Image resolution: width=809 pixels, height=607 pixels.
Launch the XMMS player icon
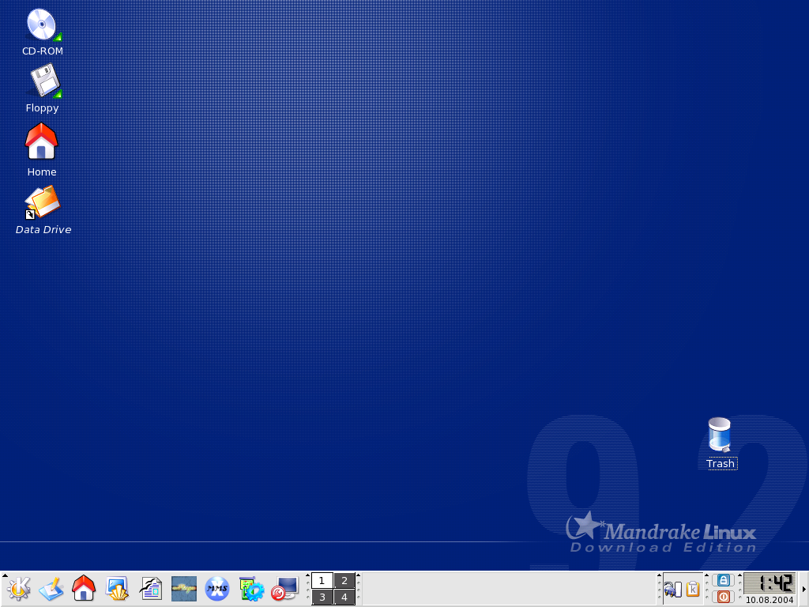[x=217, y=588]
